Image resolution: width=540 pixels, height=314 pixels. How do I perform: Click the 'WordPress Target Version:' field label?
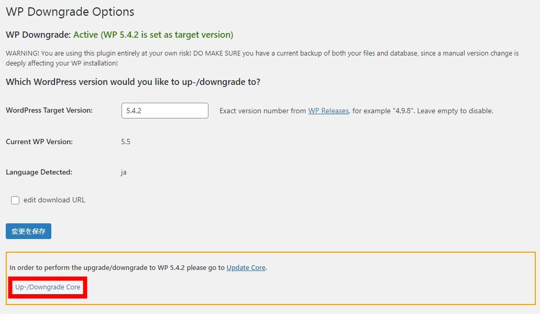coord(49,110)
